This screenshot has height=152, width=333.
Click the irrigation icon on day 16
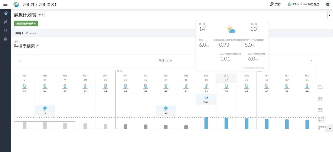pos(206,98)
